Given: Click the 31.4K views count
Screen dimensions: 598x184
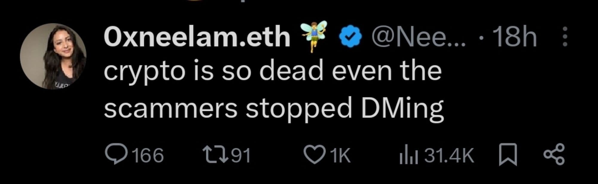Looking at the screenshot, I should (449, 155).
